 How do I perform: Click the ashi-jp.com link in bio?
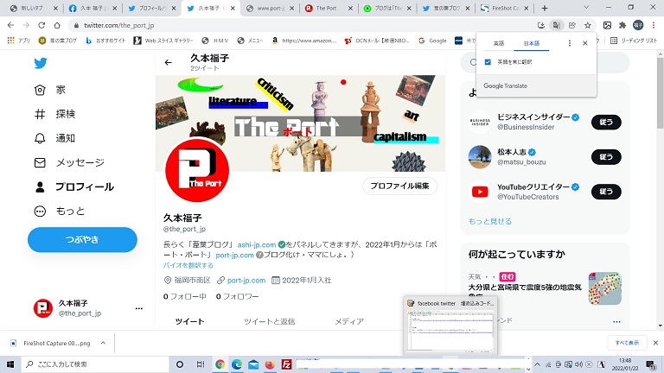click(x=257, y=245)
